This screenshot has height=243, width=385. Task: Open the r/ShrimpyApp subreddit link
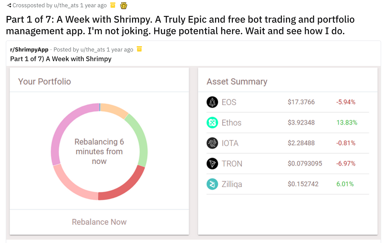pyautogui.click(x=29, y=50)
